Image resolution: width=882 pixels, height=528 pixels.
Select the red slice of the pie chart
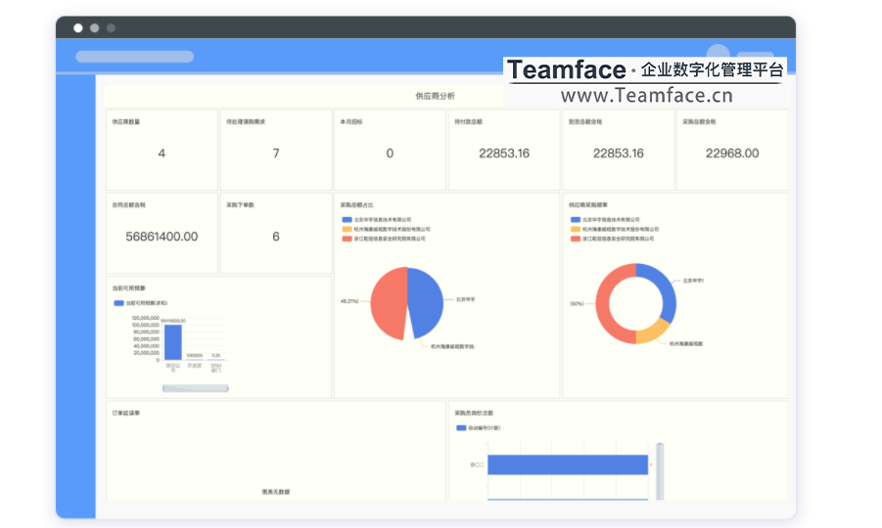388,303
